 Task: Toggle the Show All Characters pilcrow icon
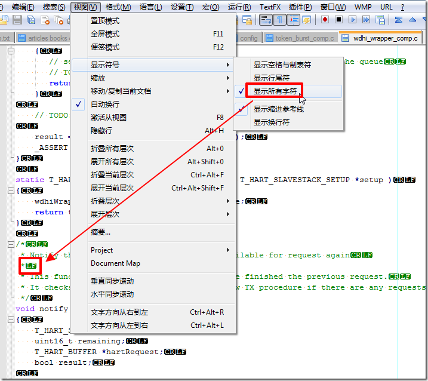279,20
